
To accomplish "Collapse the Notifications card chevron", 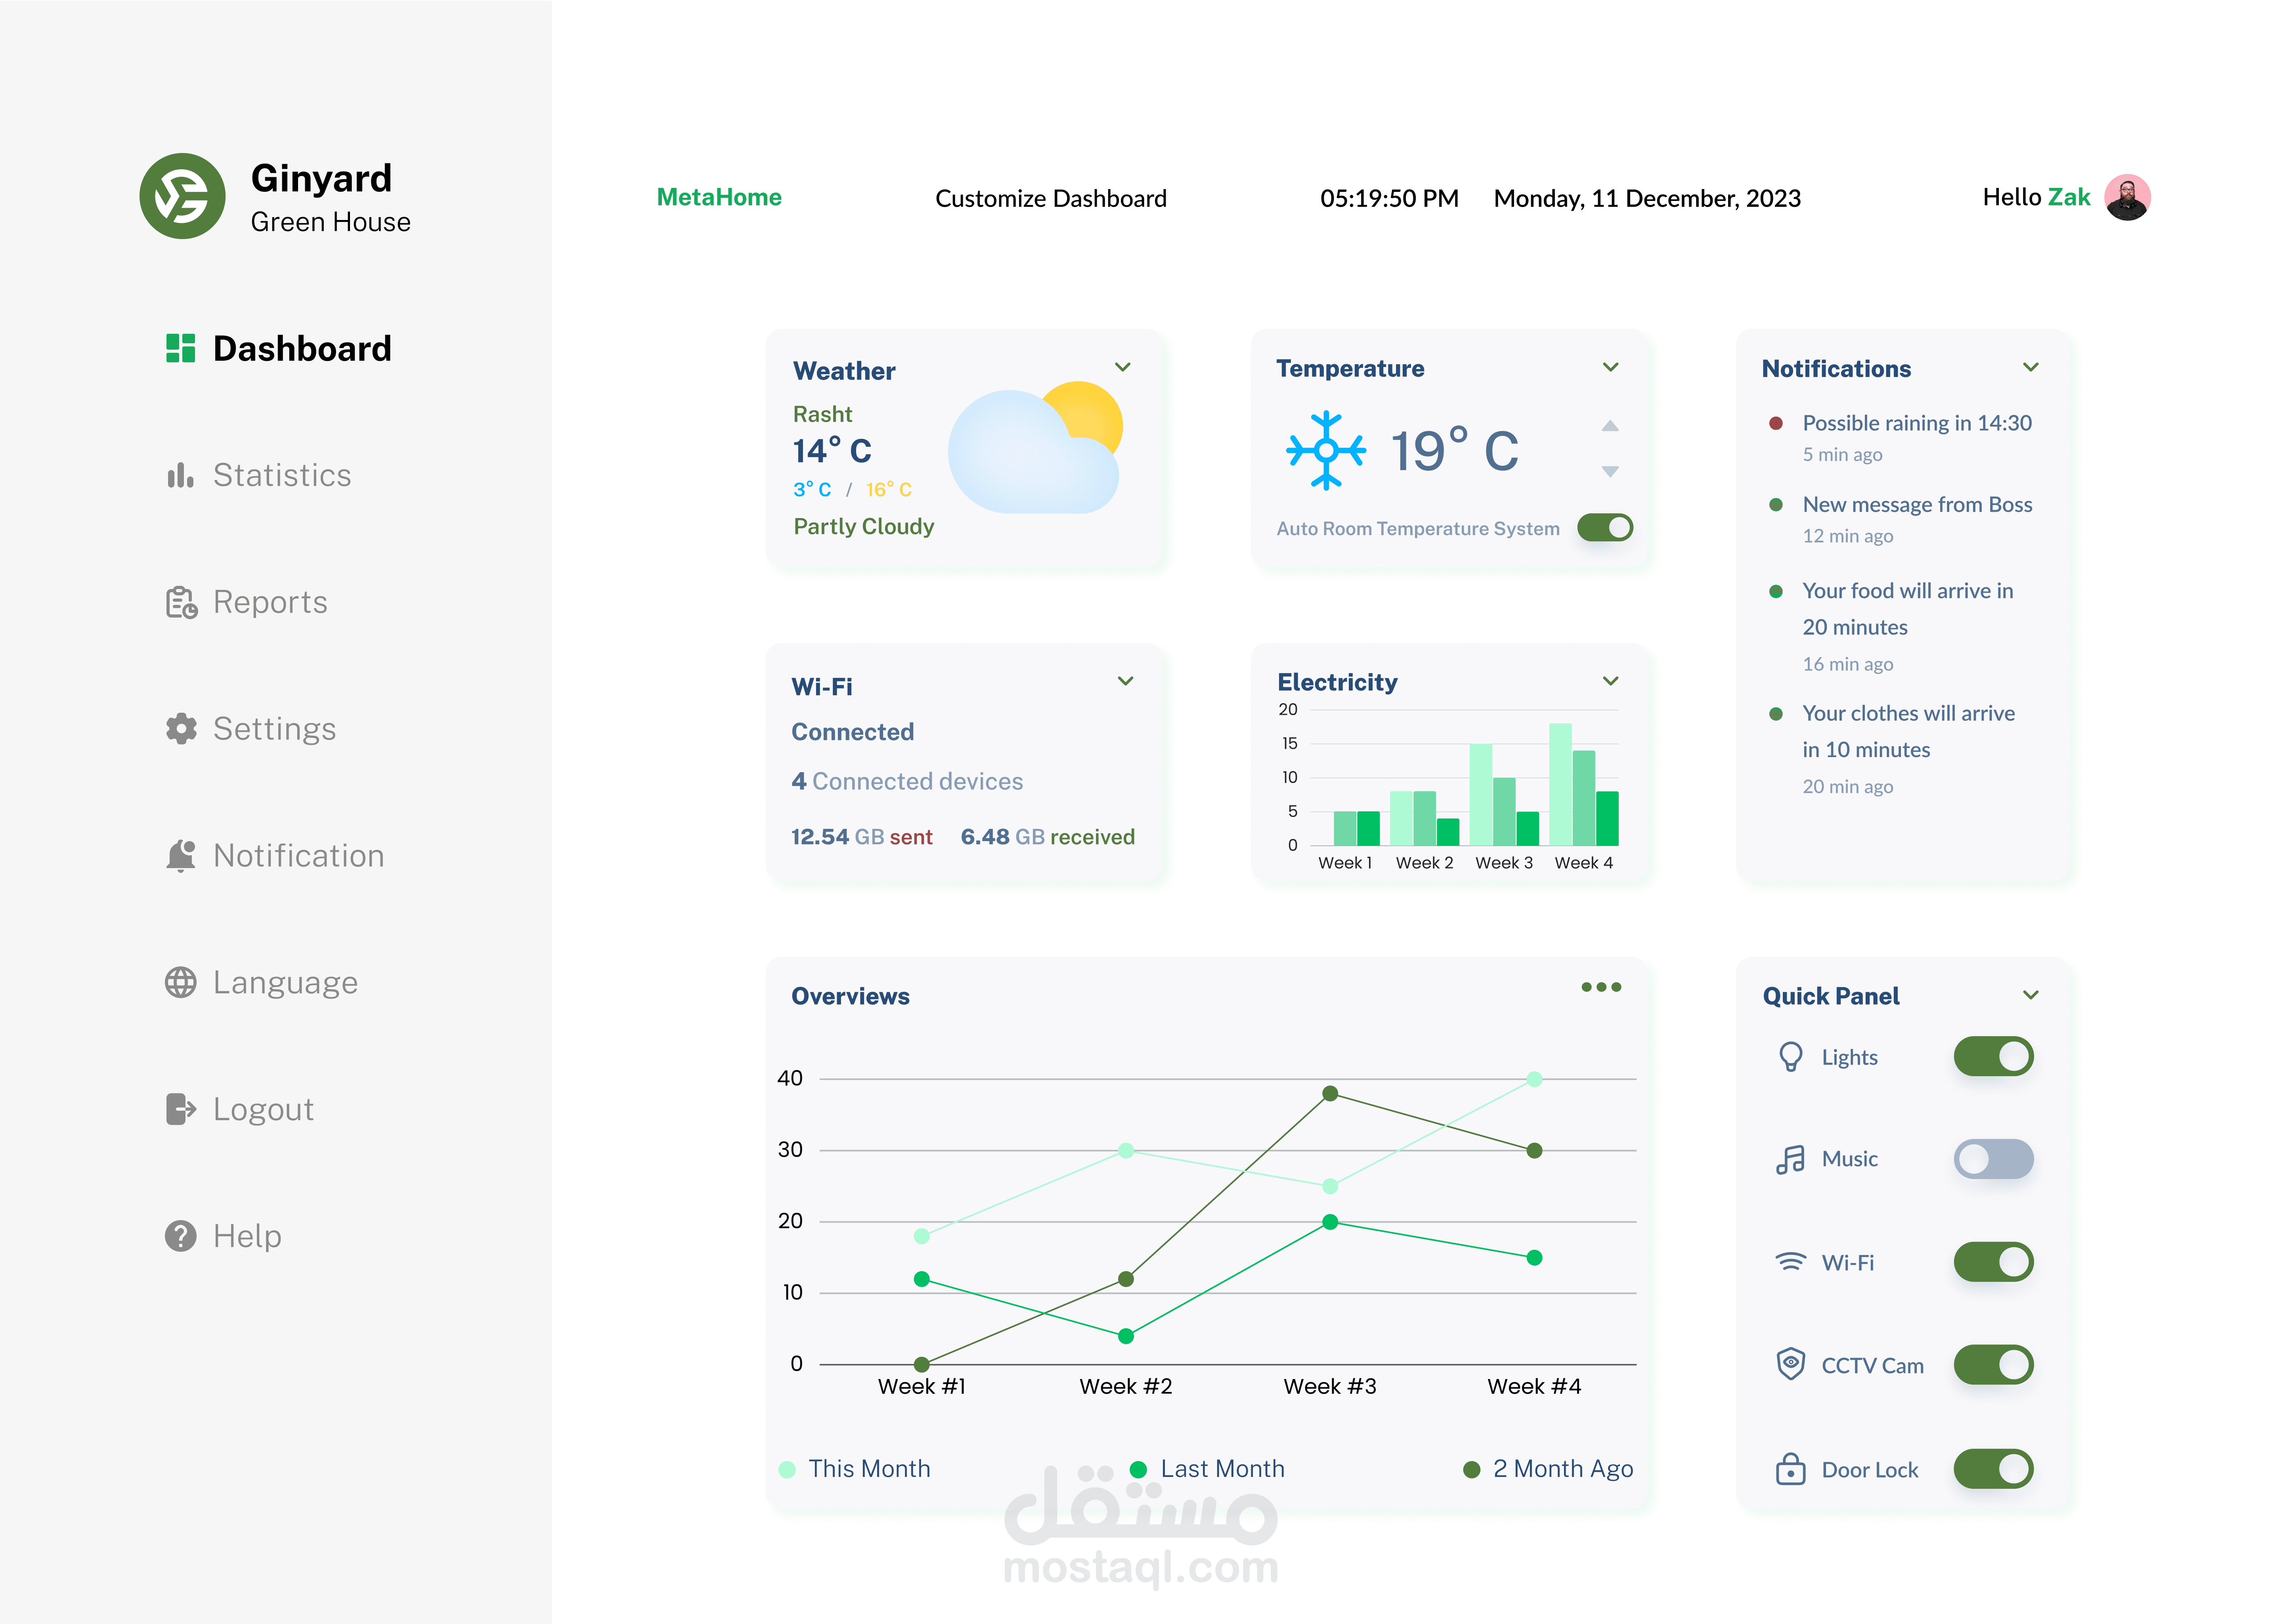I will [x=2030, y=367].
